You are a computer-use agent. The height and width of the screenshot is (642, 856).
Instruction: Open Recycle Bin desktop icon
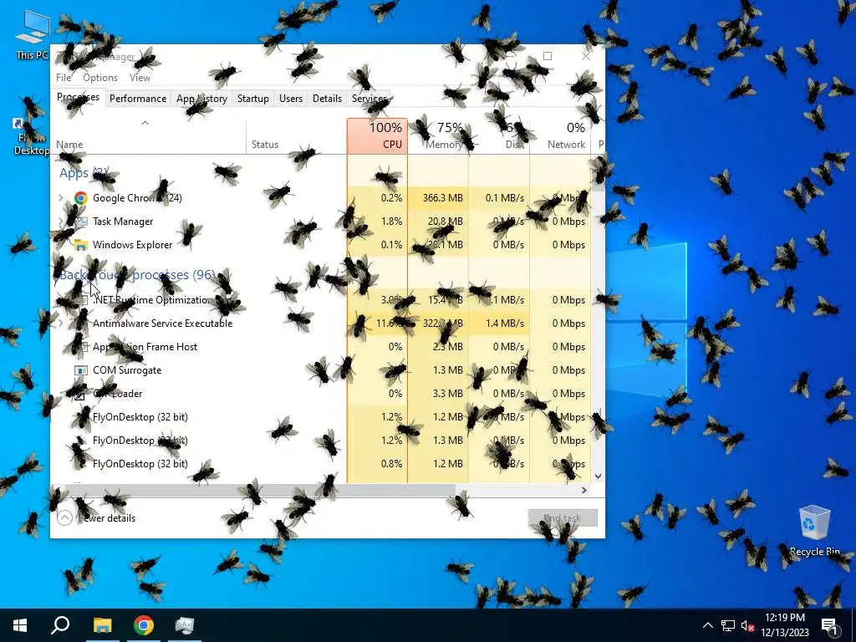click(x=814, y=531)
